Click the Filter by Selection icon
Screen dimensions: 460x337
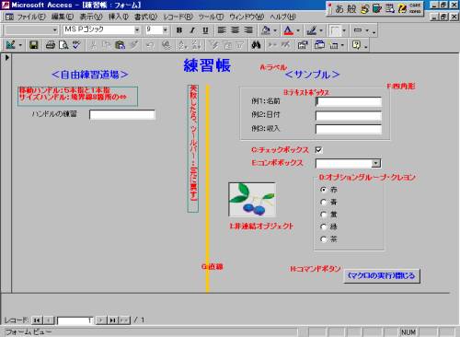214,45
